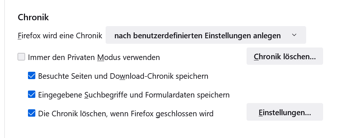
Task: Click the chevron arrow in the Chronik dropdown
Action: tap(294, 35)
